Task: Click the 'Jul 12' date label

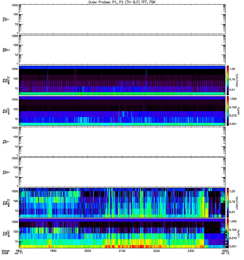Action: [x=225, y=253]
